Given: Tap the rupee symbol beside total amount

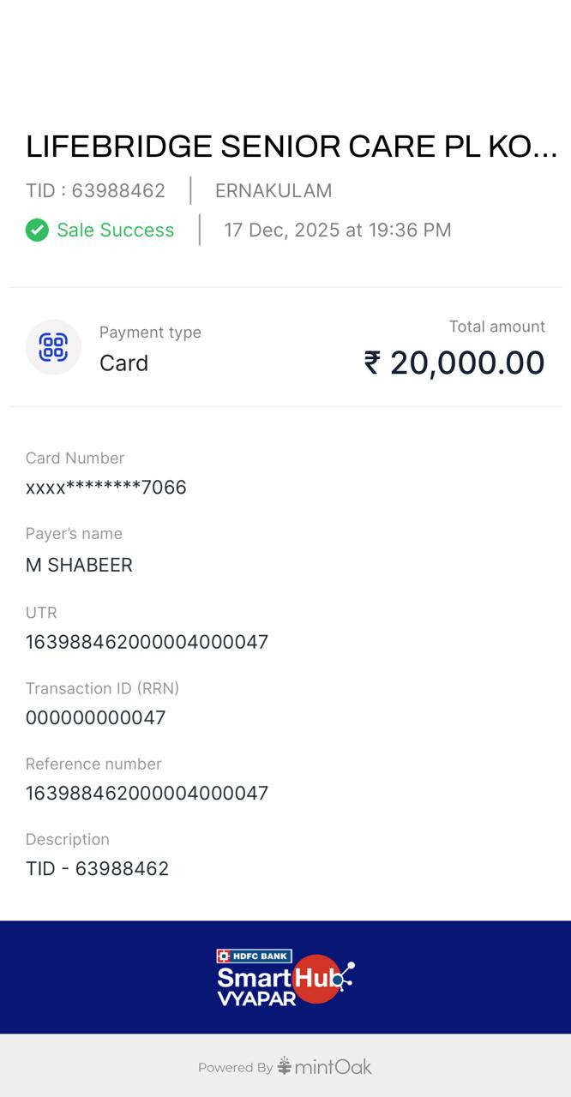Looking at the screenshot, I should [372, 363].
